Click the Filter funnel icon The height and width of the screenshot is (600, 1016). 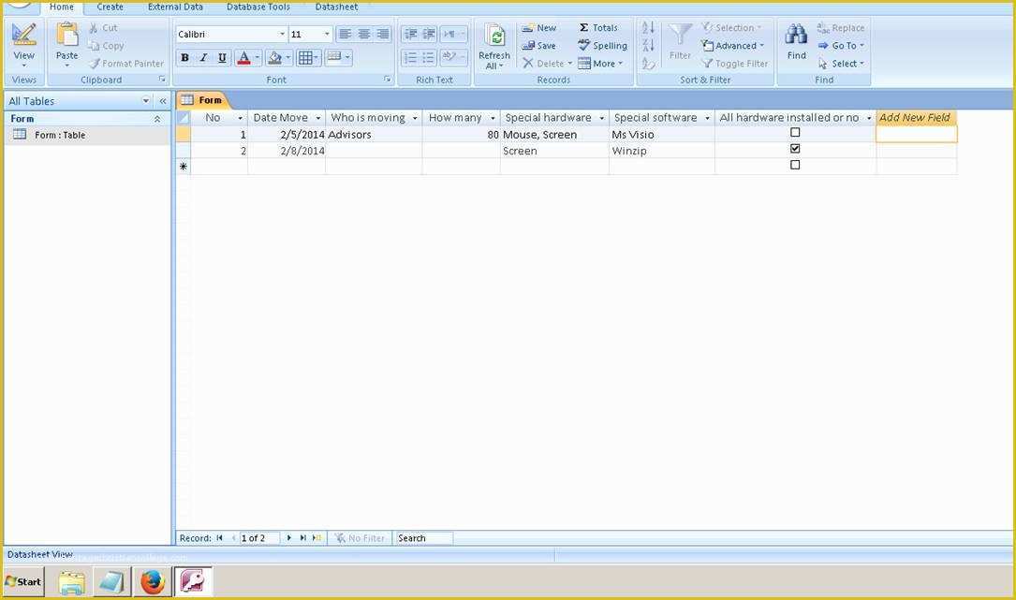pos(680,36)
